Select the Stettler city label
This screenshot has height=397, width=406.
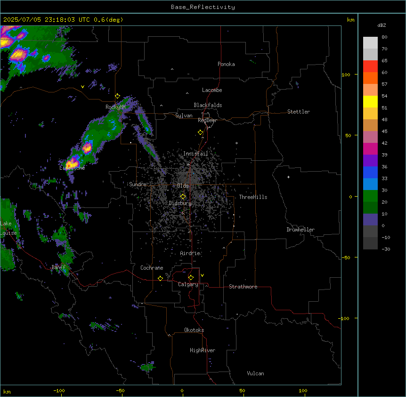click(x=299, y=112)
